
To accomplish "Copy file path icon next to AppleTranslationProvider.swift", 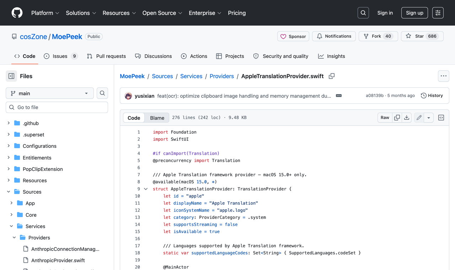I will click(332, 76).
